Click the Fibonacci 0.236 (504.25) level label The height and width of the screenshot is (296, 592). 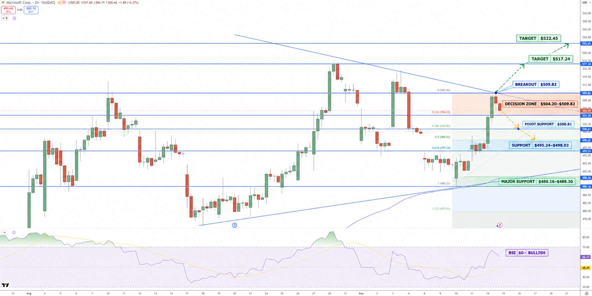click(x=441, y=112)
